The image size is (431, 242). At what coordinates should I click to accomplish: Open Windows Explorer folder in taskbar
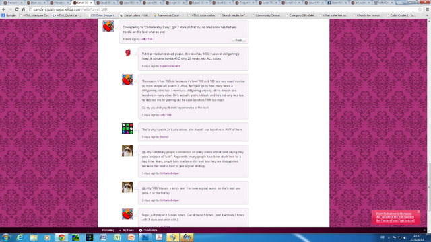34,237
